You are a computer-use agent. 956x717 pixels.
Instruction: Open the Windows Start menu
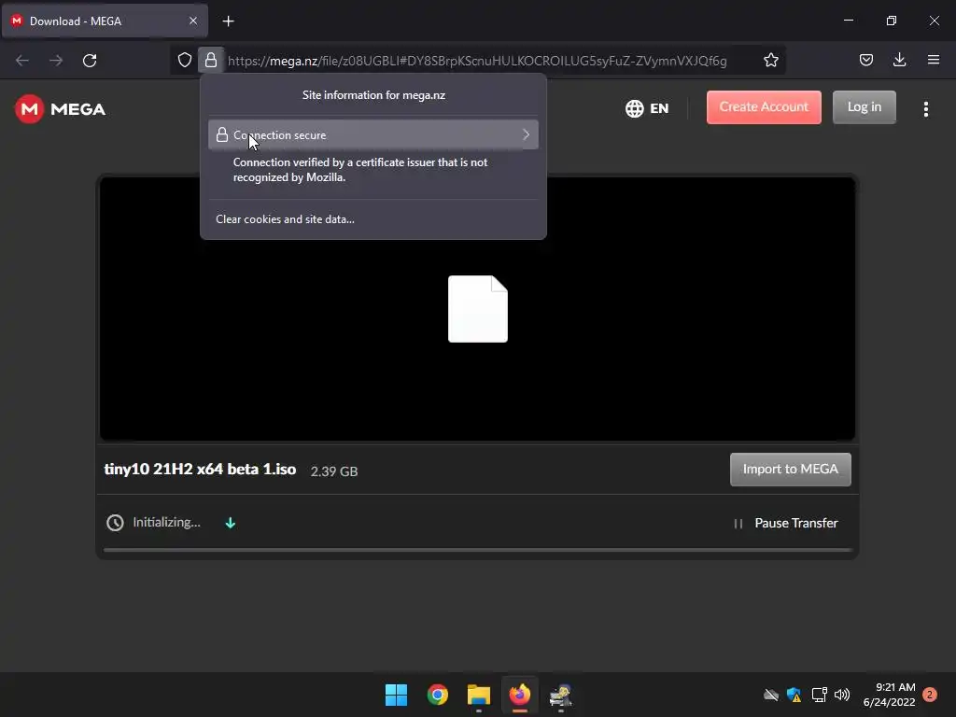[x=396, y=695]
